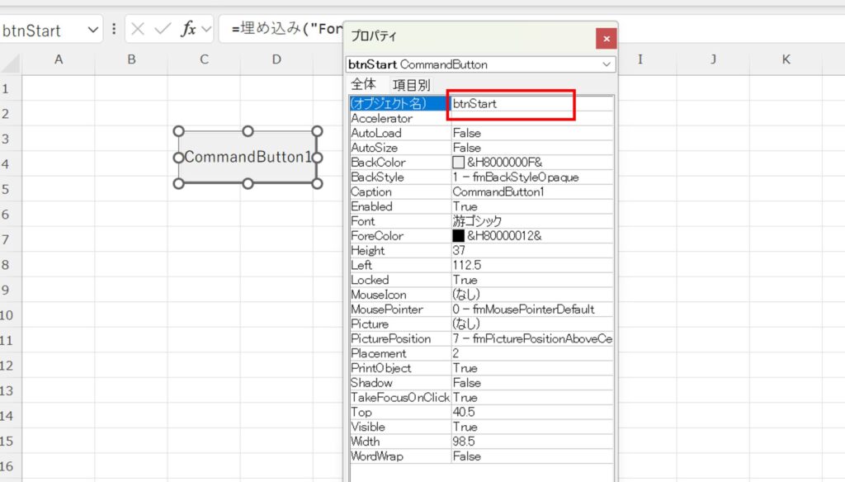Select column I header

(x=640, y=59)
